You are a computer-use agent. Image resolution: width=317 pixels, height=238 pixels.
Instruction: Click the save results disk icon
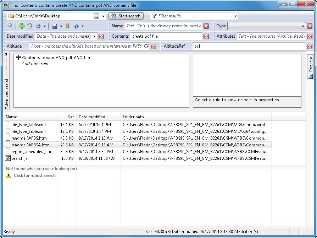55,26
